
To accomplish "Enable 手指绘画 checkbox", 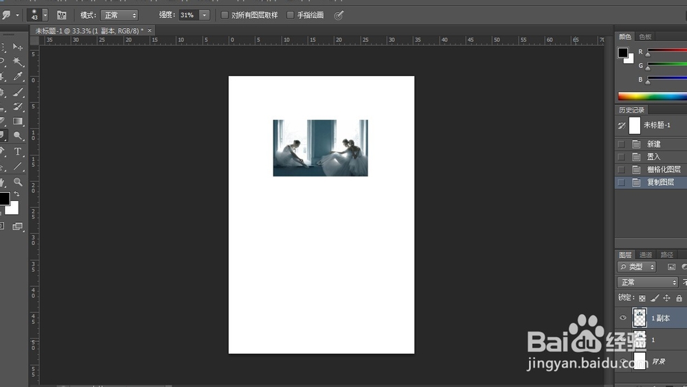I will [290, 15].
